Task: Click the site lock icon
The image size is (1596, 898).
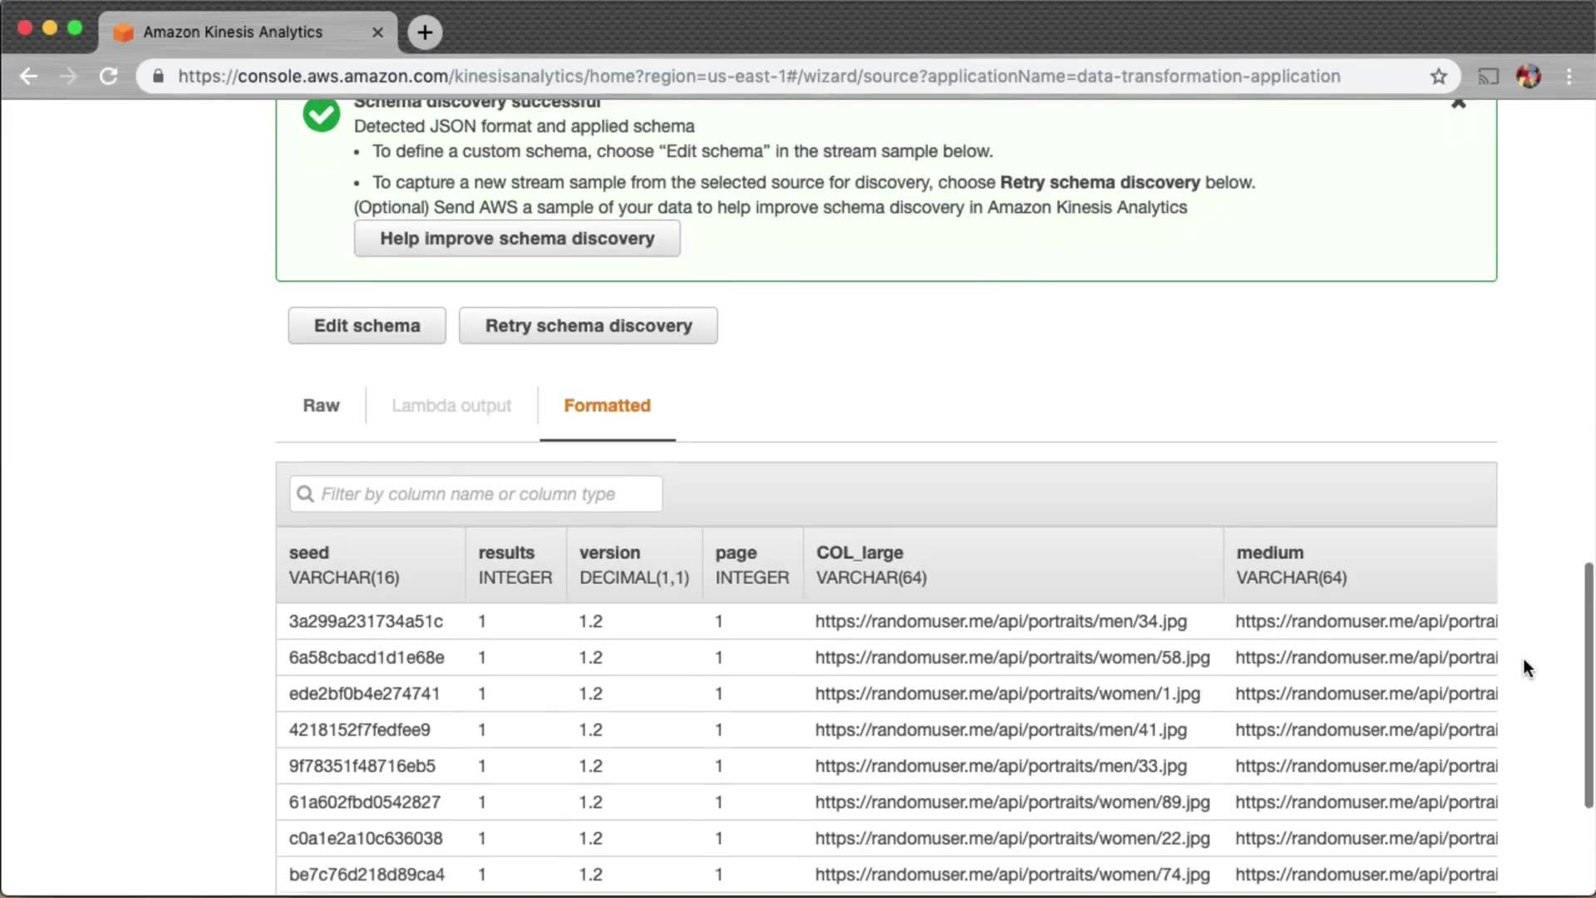Action: tap(159, 76)
